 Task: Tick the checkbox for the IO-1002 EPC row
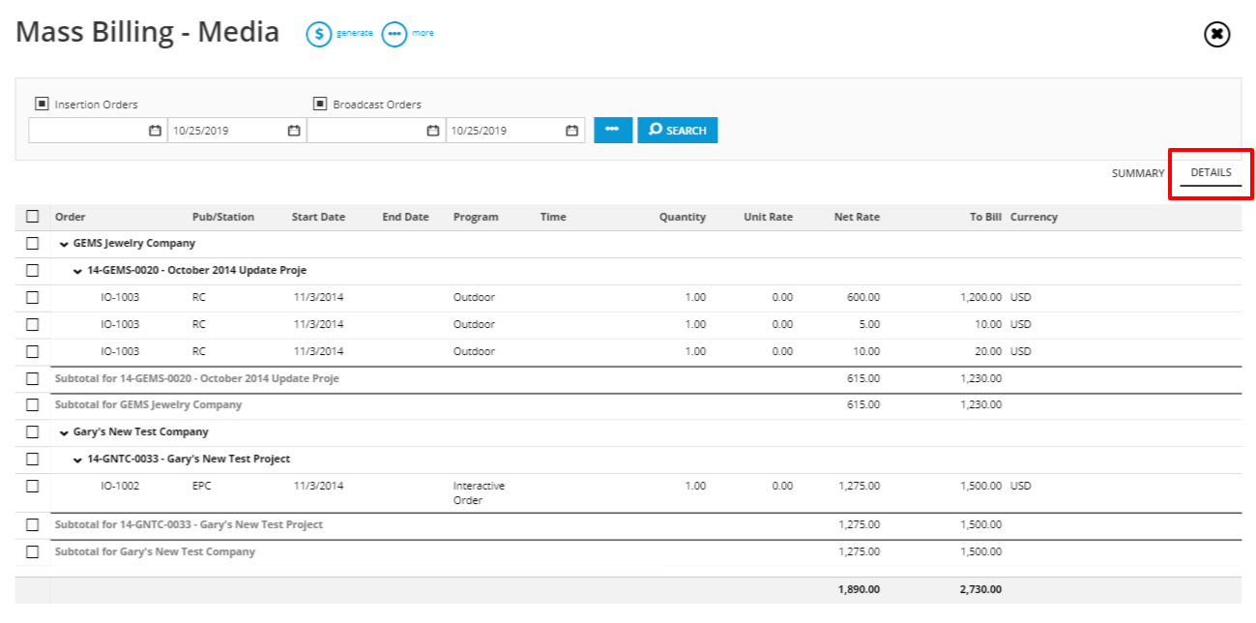33,486
